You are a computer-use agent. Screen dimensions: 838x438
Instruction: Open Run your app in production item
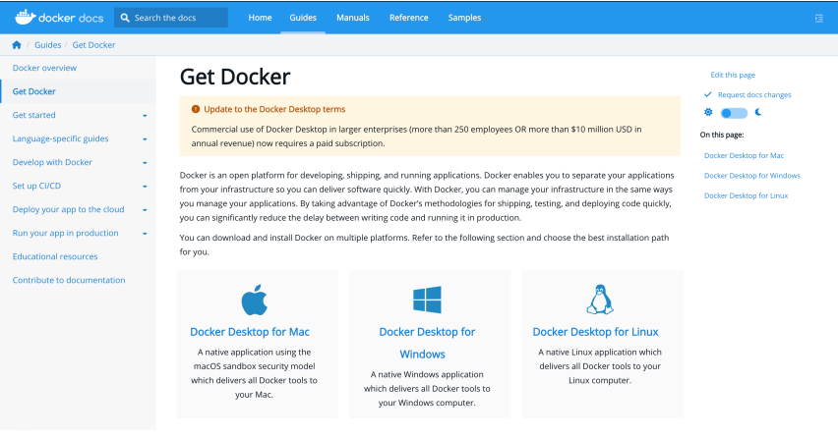tap(65, 233)
